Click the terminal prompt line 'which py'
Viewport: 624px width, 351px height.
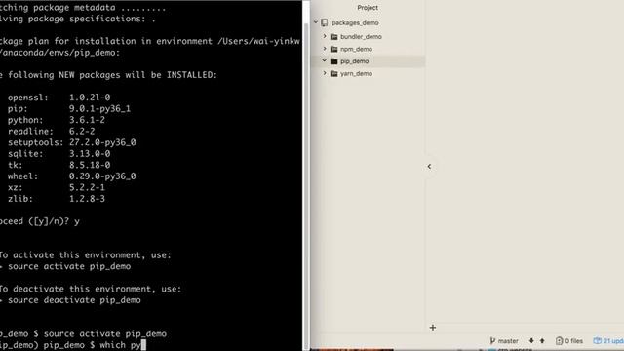pos(72,345)
